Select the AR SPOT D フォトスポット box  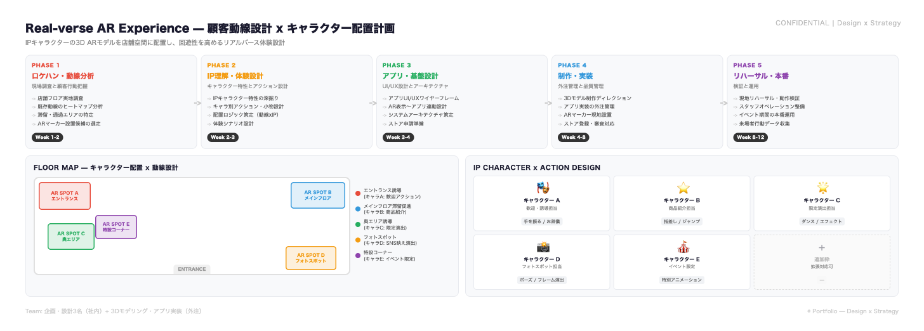pos(310,258)
